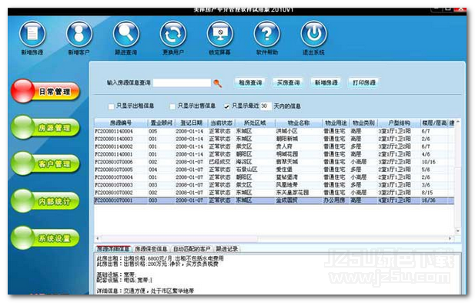Focus the 输入房源信息查询 search field
This screenshot has height=303, width=475.
click(x=182, y=82)
